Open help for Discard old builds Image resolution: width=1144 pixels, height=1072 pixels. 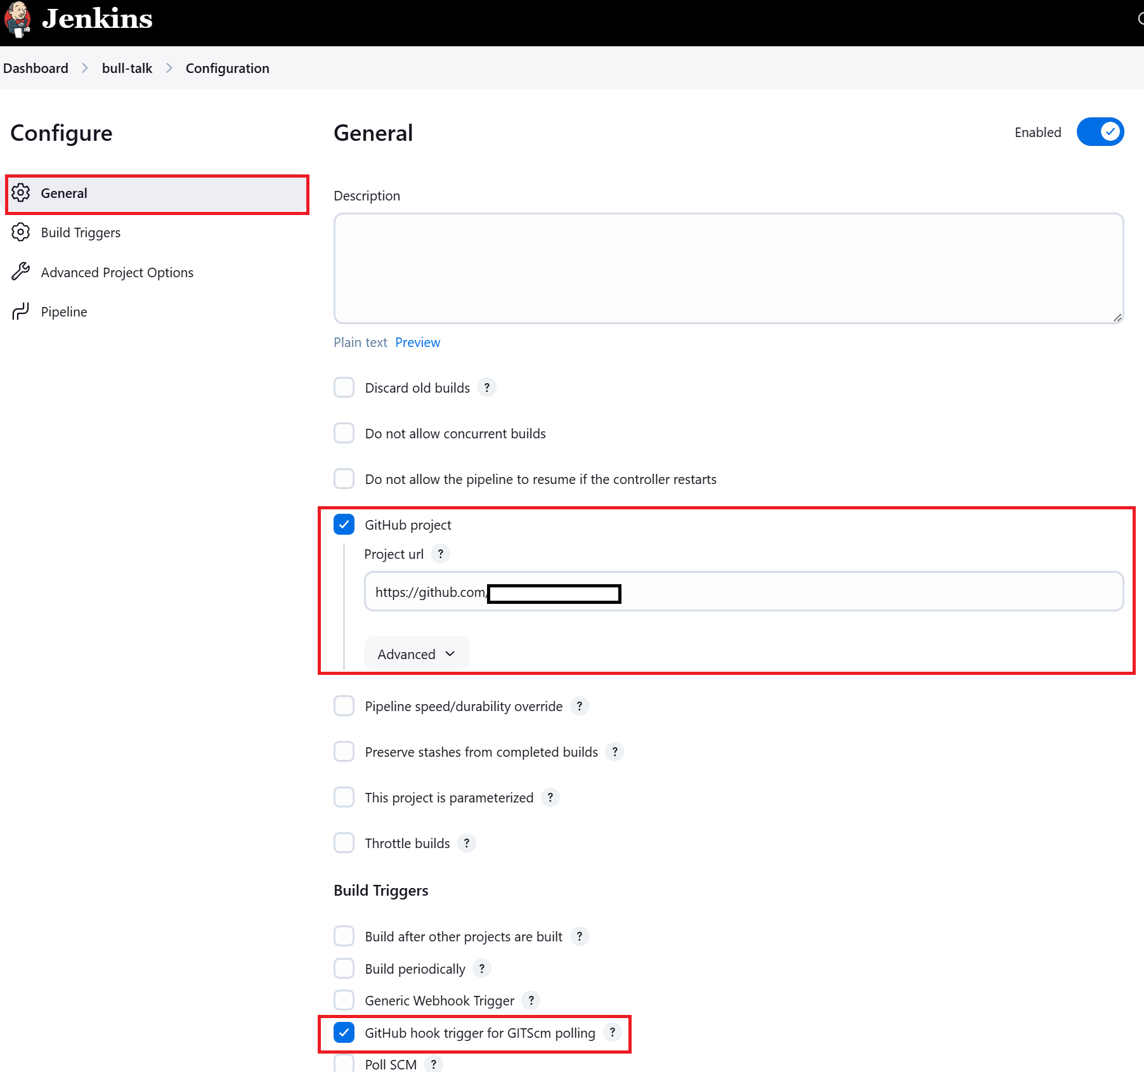[486, 388]
